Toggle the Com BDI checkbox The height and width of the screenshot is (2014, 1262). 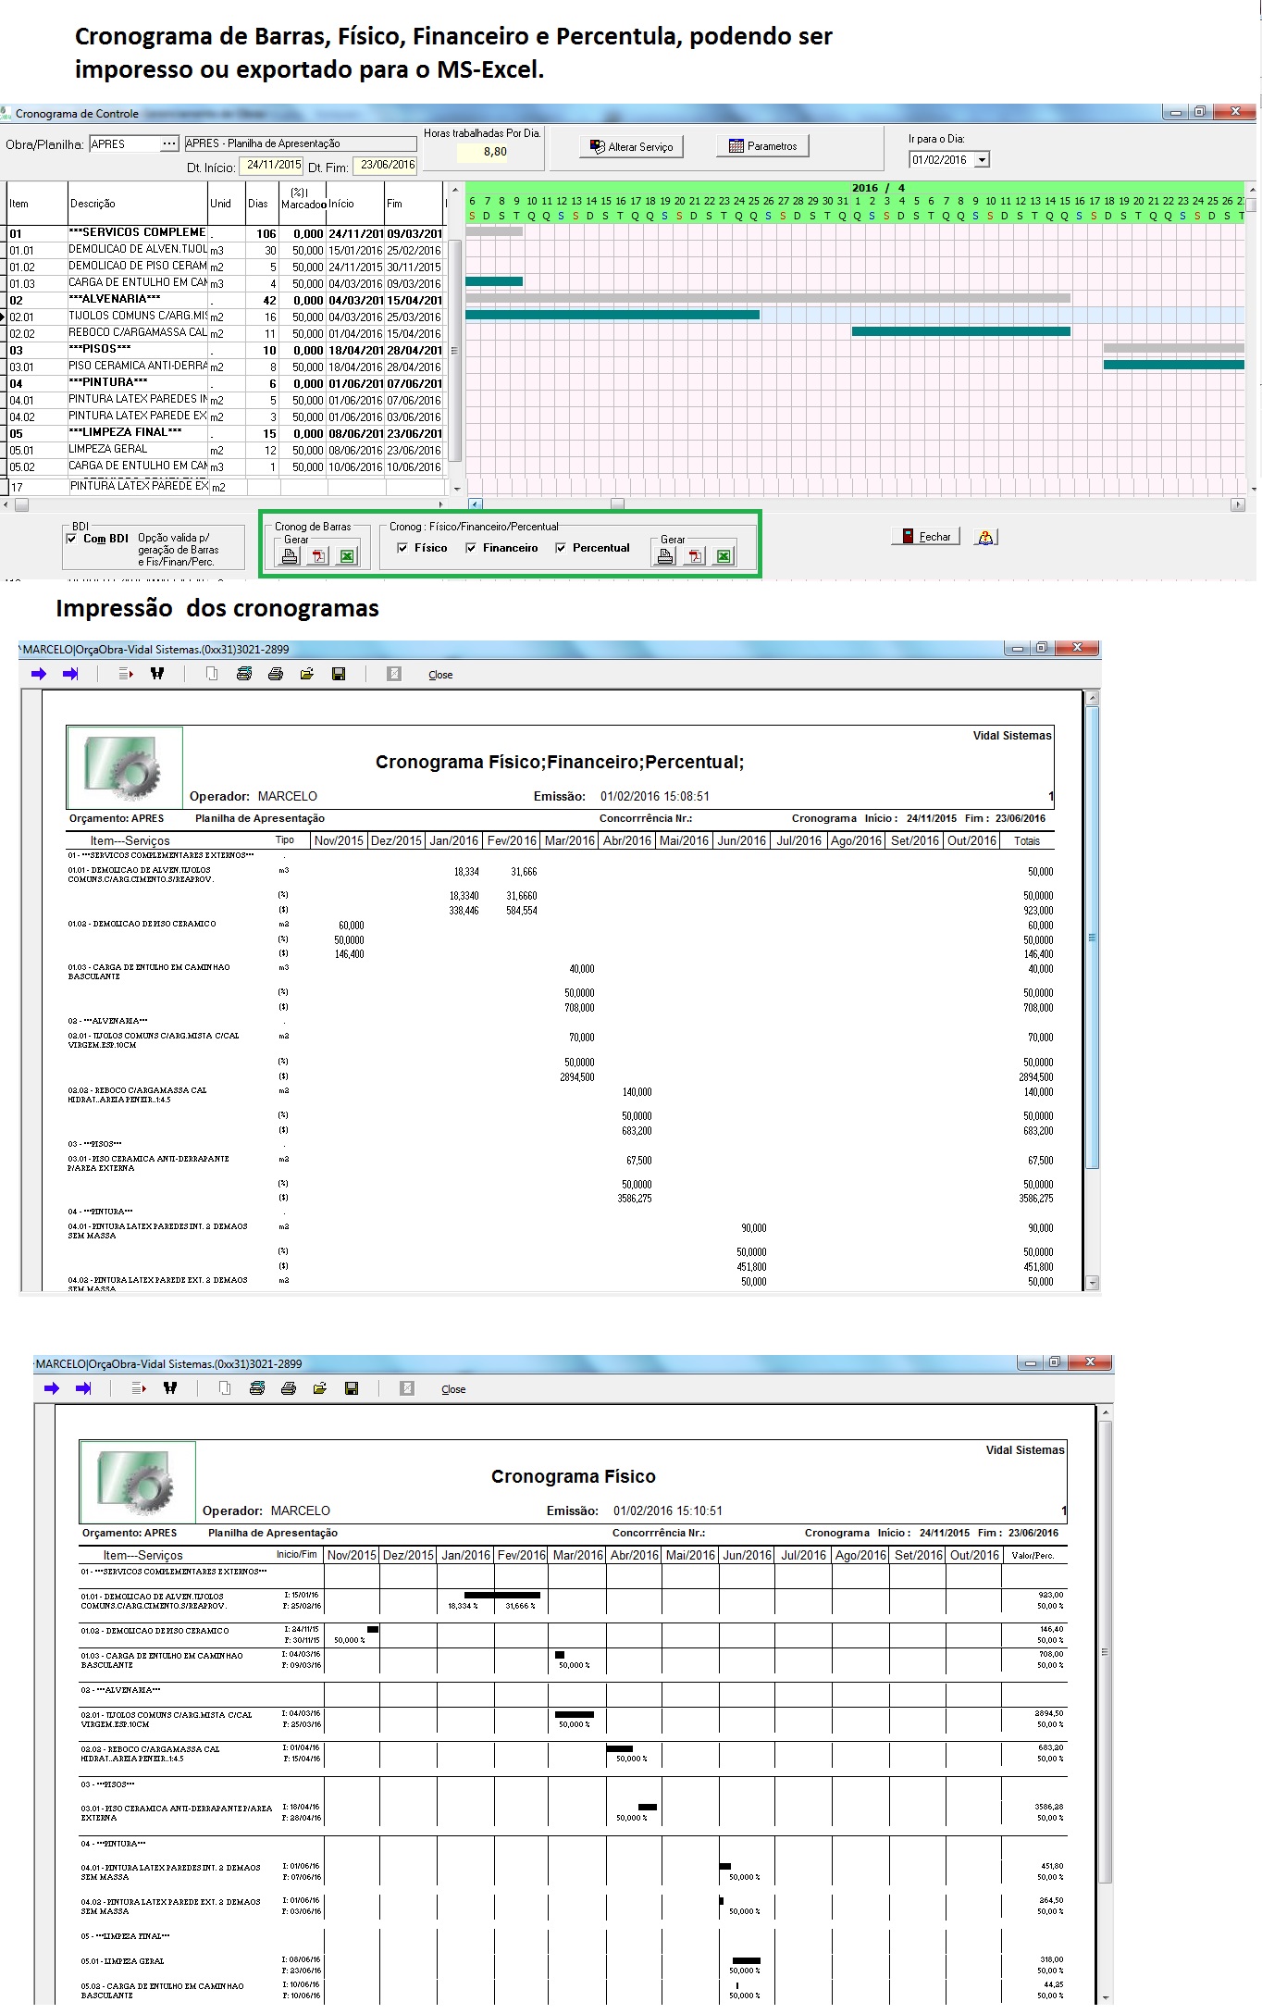[x=72, y=539]
